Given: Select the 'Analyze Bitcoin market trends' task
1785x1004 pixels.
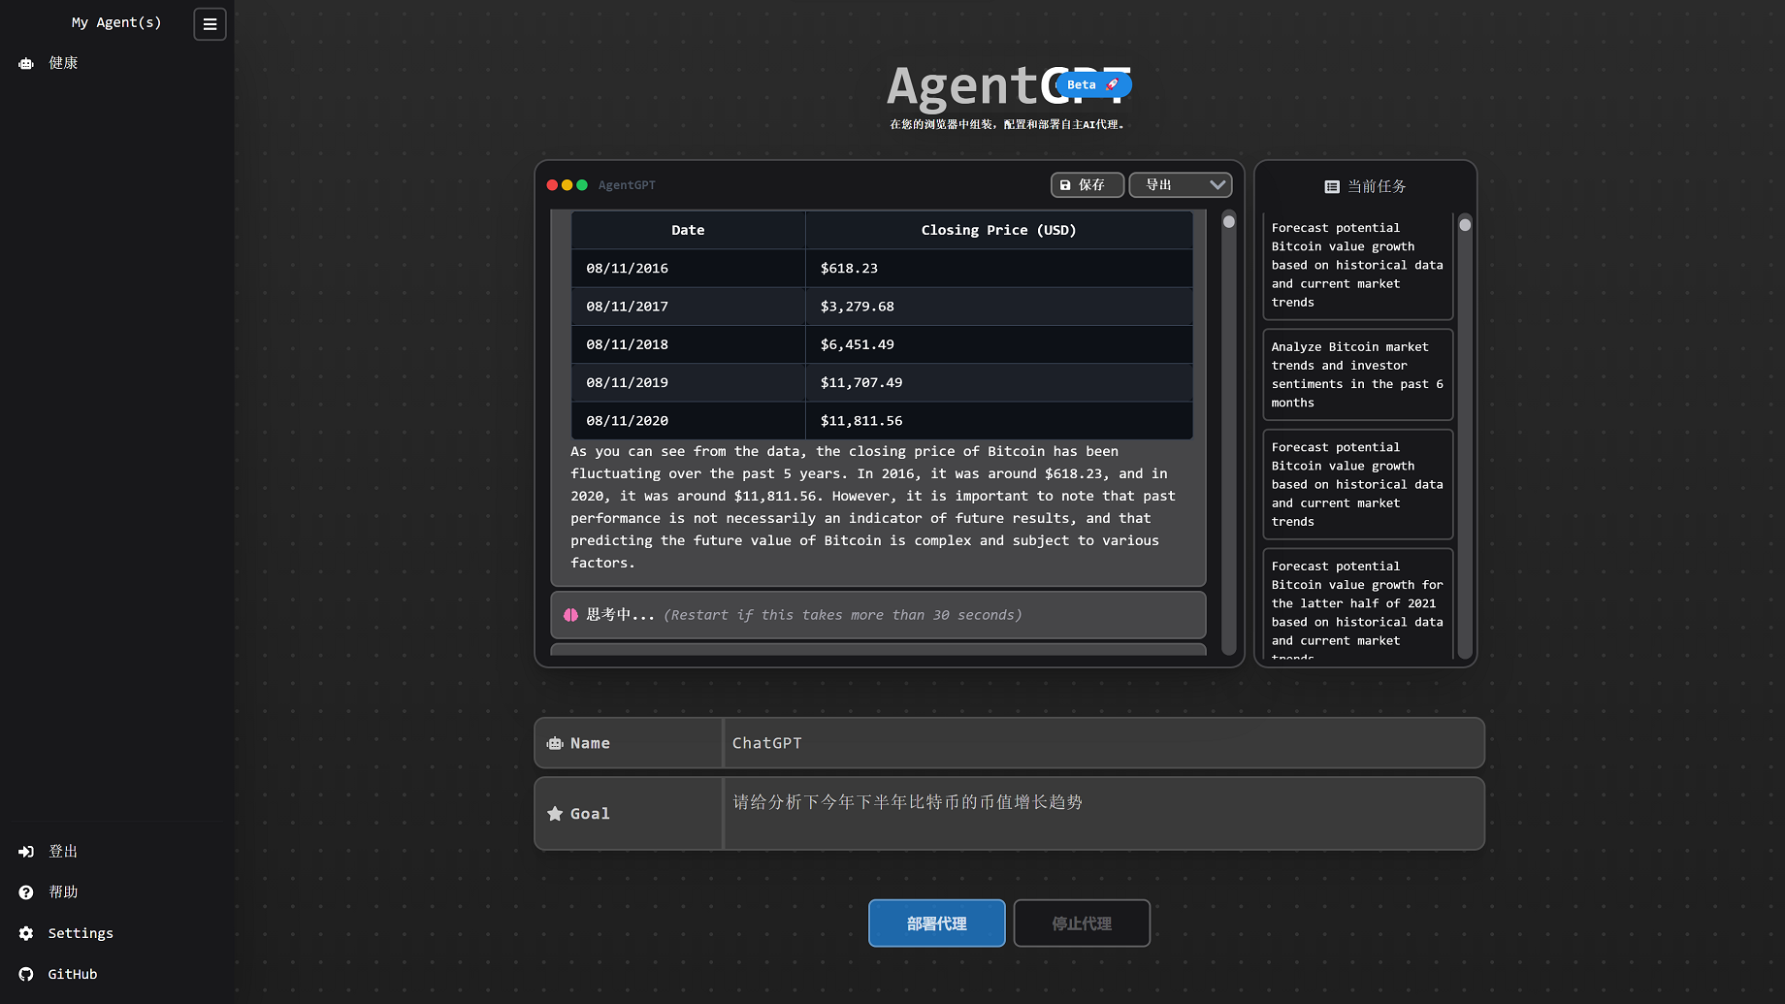Looking at the screenshot, I should point(1357,374).
